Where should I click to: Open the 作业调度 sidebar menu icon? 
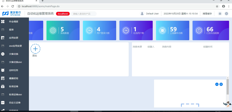[x=3, y=22]
